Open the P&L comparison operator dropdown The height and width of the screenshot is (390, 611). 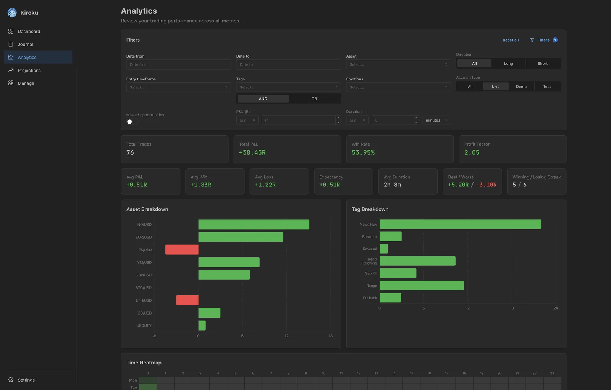coord(247,120)
